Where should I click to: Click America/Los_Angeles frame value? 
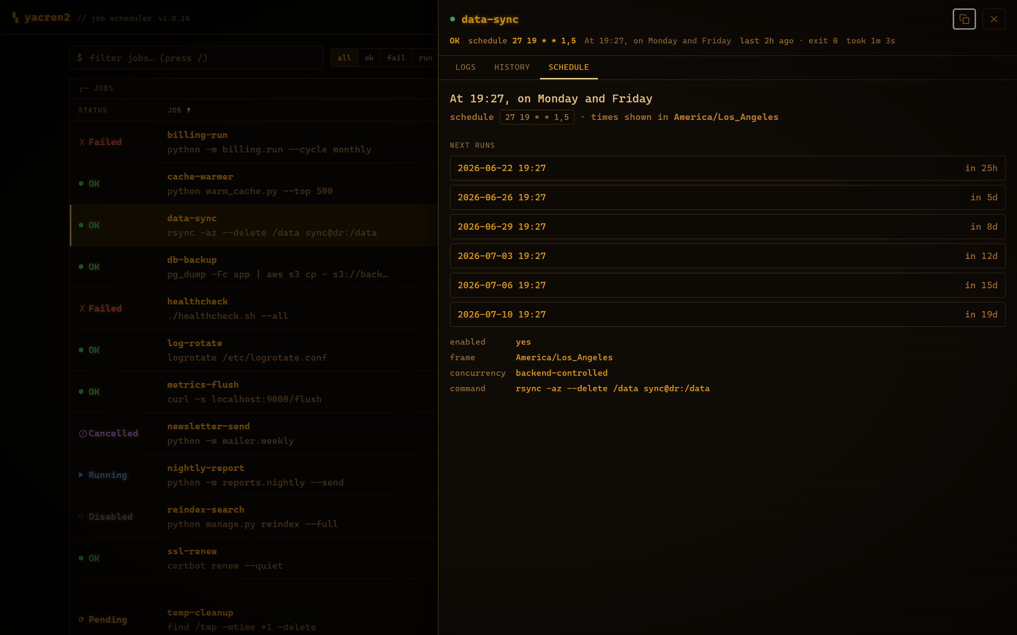coord(564,357)
